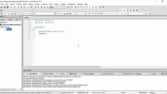Toggle regex search option
Viewport: 167px width, 94px height.
[x=73, y=14]
